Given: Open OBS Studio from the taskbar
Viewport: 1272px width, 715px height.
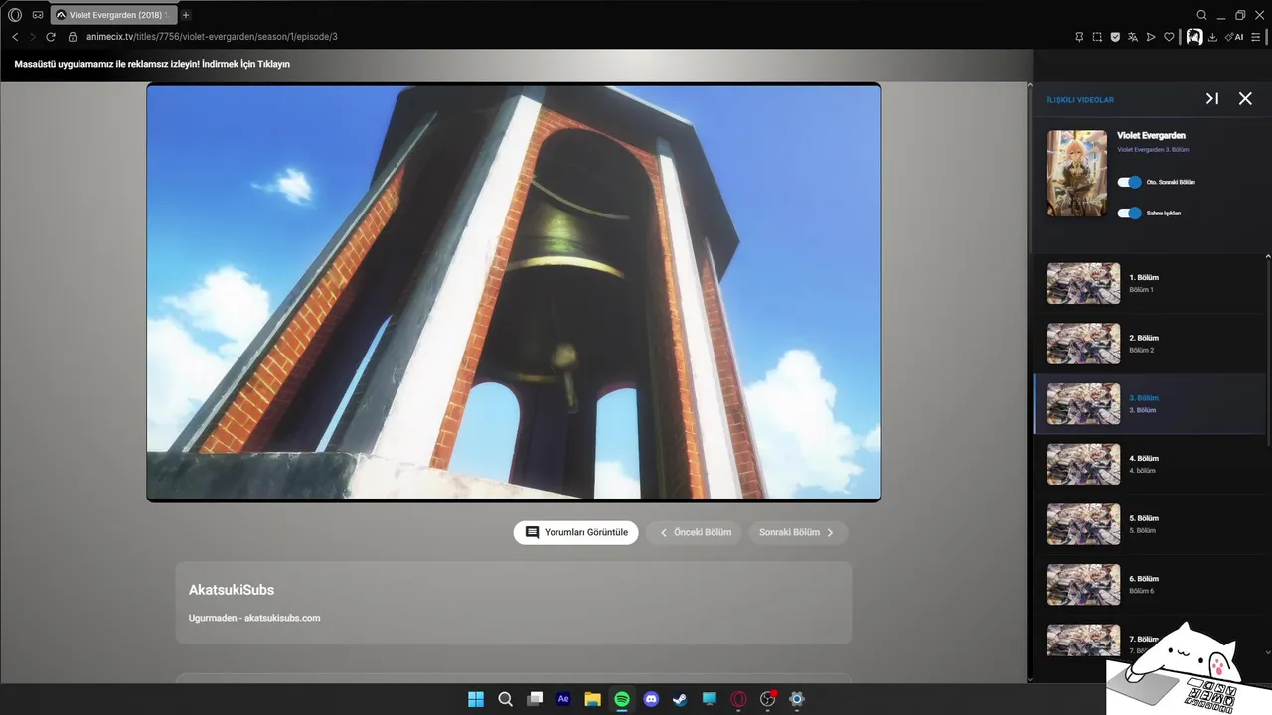Looking at the screenshot, I should pos(767,699).
